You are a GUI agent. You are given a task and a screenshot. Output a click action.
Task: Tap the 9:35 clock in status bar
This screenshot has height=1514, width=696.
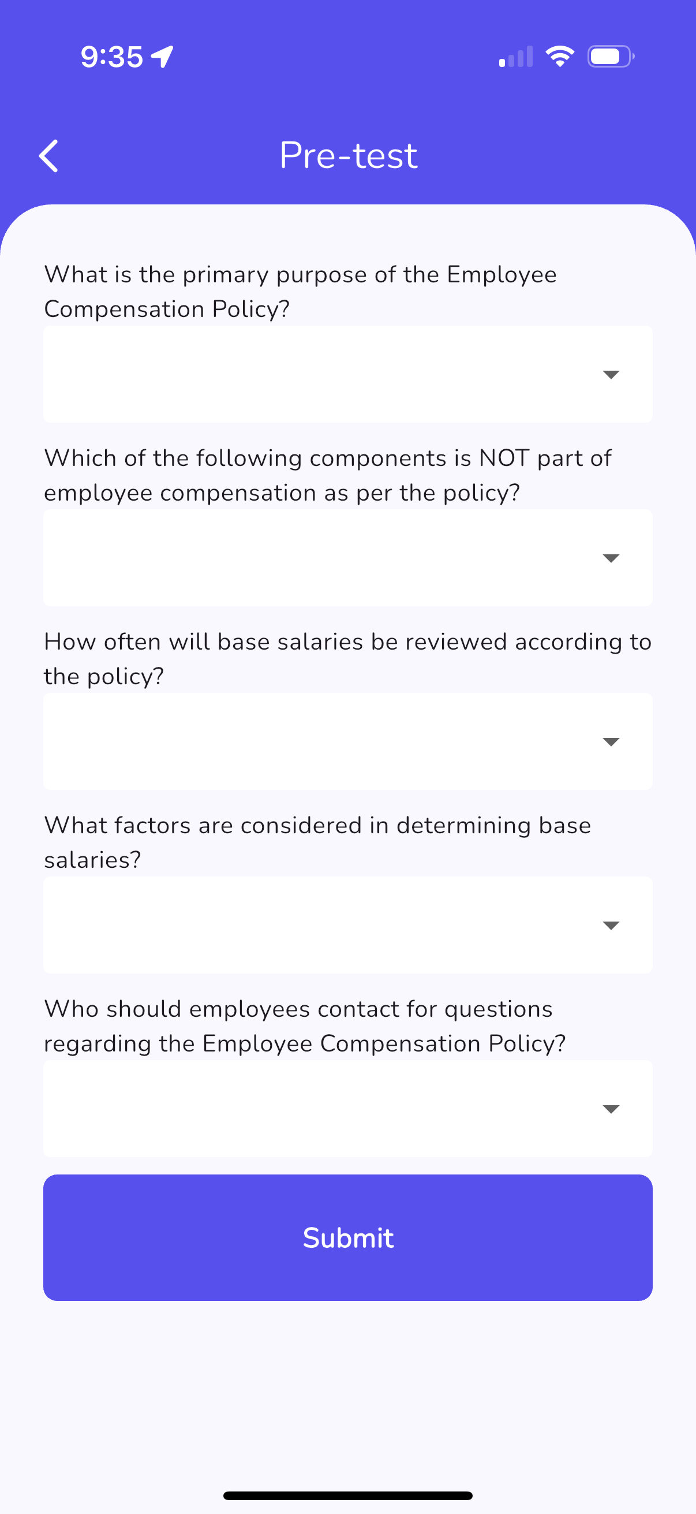pos(111,57)
